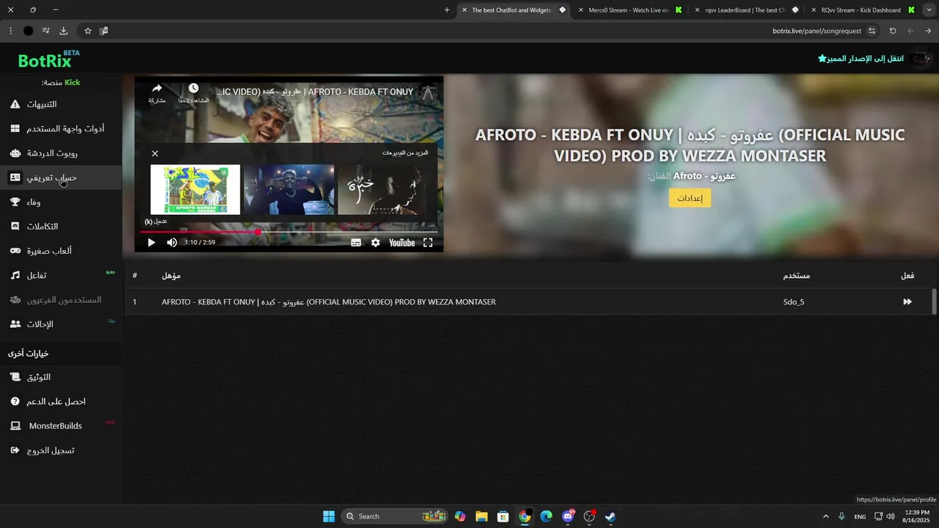Click the YouTube logo in player
This screenshot has width=939, height=528.
[x=401, y=243]
